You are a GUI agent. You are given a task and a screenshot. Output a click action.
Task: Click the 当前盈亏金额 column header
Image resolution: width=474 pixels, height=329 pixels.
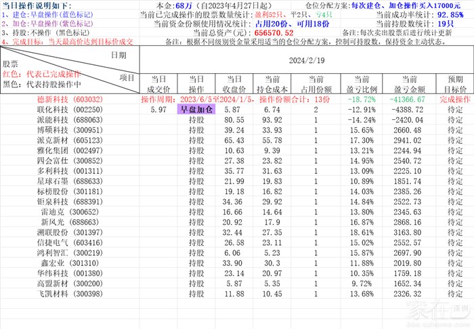point(411,84)
